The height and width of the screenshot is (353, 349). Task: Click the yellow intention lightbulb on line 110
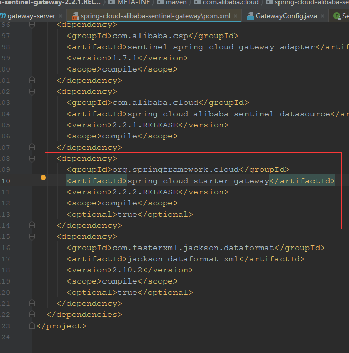tap(43, 179)
